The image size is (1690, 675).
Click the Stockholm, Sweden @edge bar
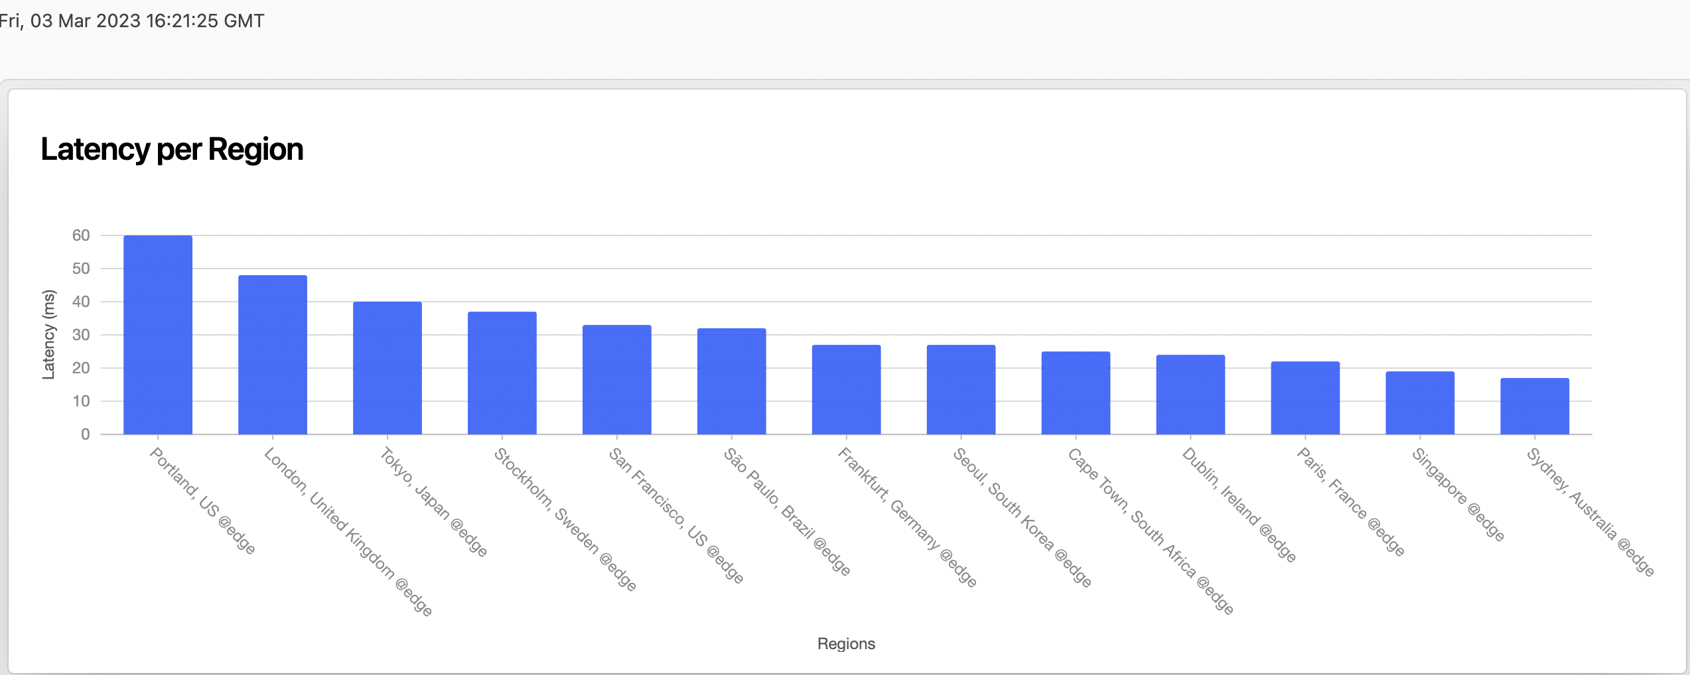click(x=502, y=373)
